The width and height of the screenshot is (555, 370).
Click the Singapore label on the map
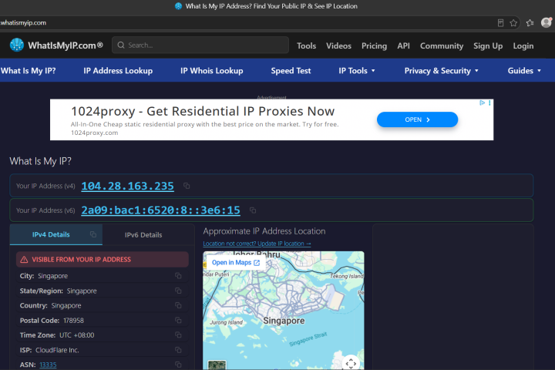point(284,321)
